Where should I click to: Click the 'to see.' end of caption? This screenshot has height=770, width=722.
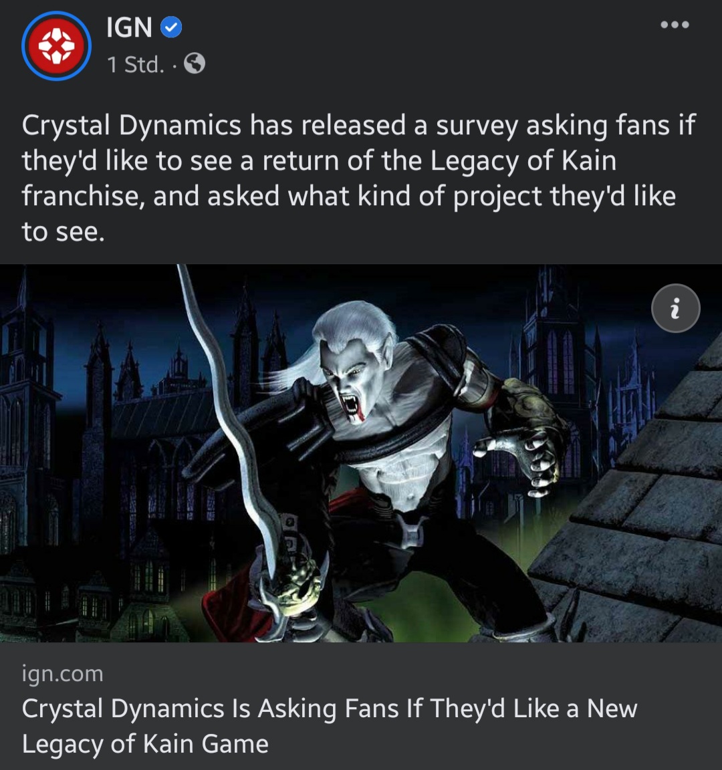(64, 232)
